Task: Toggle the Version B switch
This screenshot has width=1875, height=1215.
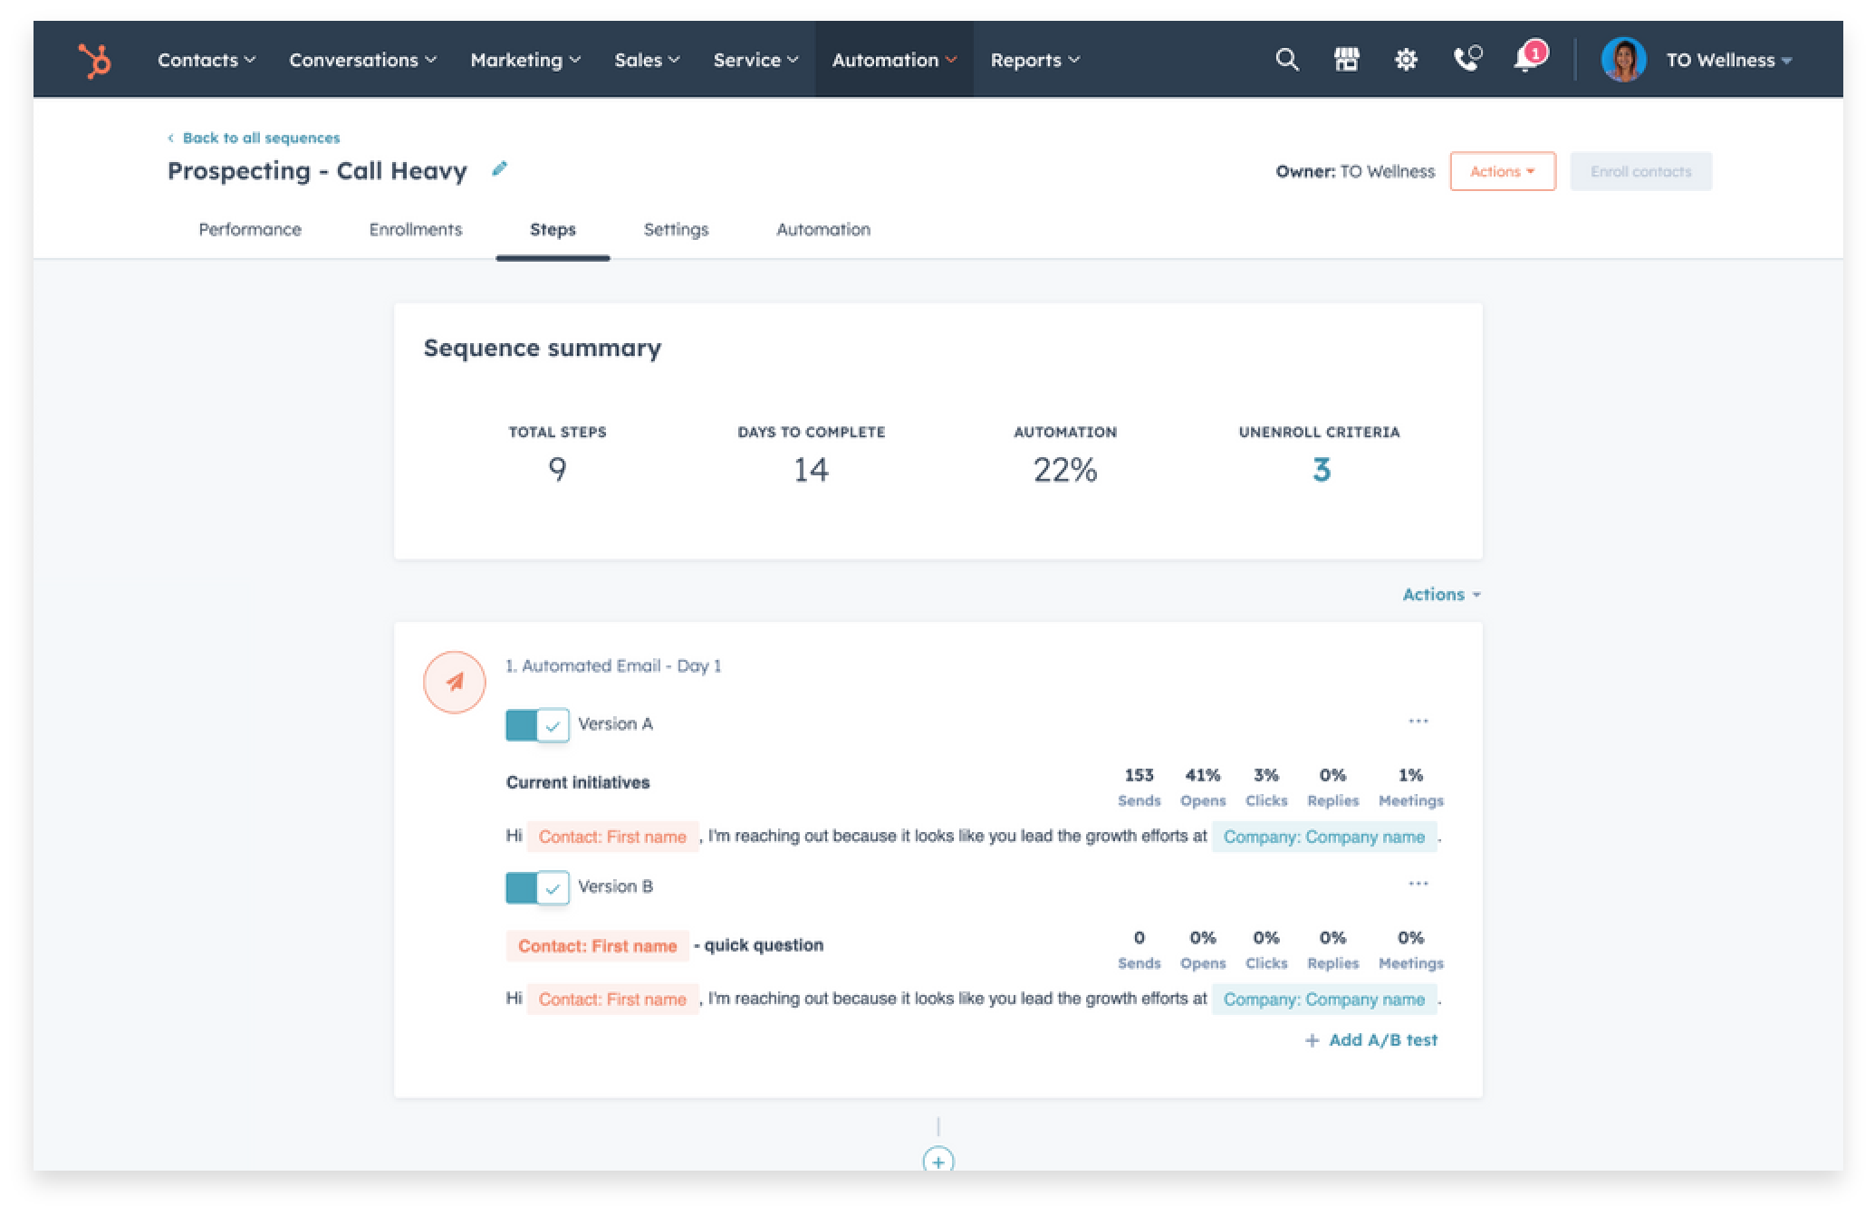Action: coord(537,887)
